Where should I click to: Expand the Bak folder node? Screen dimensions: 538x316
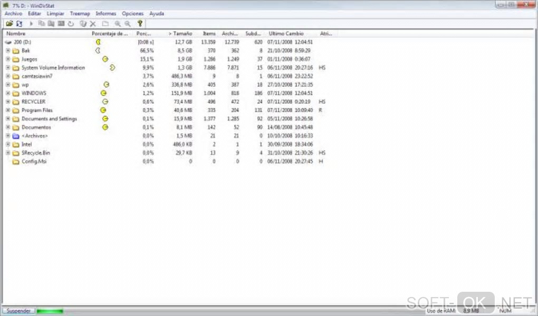click(7, 51)
